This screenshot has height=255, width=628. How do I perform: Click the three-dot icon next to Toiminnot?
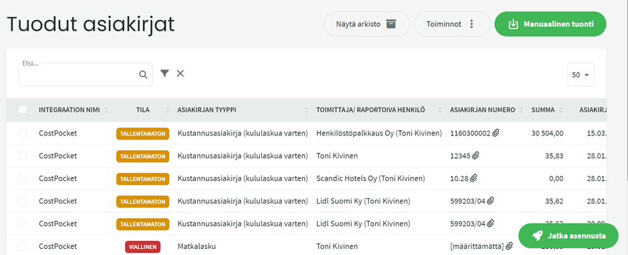click(472, 24)
